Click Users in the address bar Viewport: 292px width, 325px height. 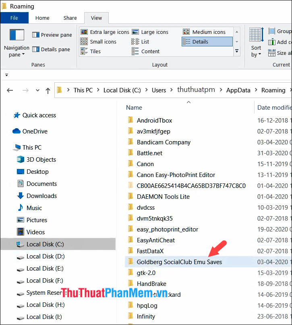click(159, 90)
